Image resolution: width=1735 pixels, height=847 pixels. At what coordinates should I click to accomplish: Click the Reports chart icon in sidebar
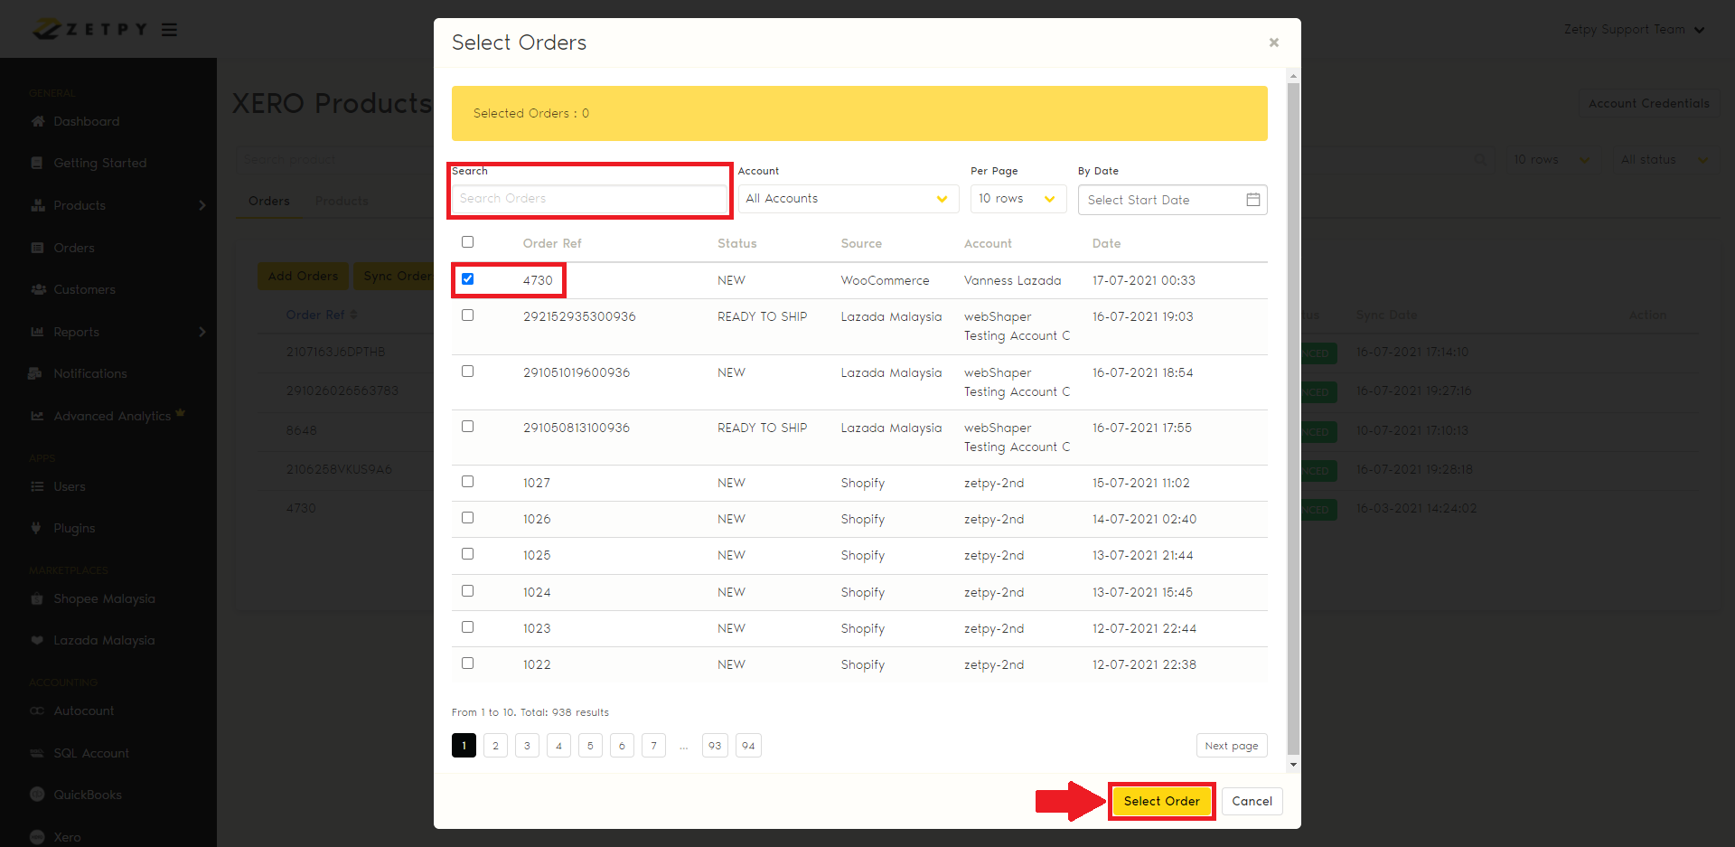tap(37, 332)
